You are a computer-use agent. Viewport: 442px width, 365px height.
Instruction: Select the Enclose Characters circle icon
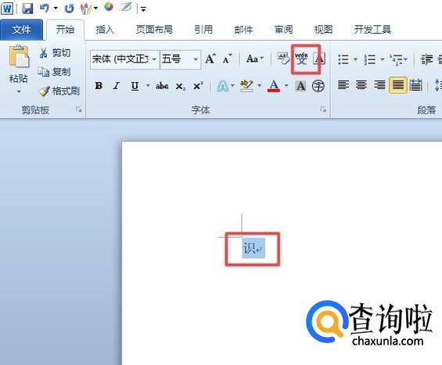pyautogui.click(x=318, y=86)
